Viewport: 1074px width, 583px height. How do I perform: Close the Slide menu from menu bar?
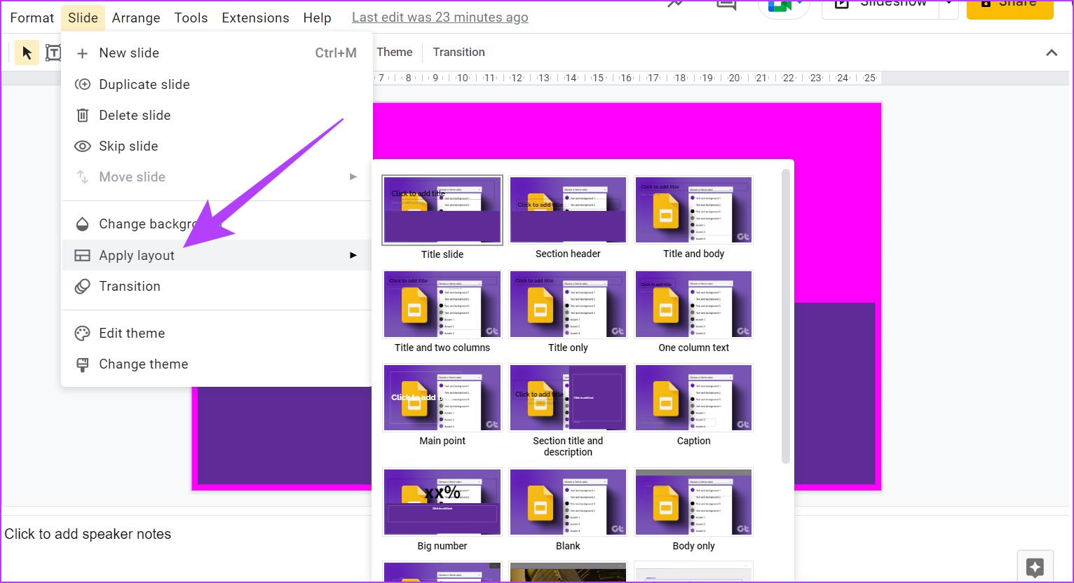(83, 18)
